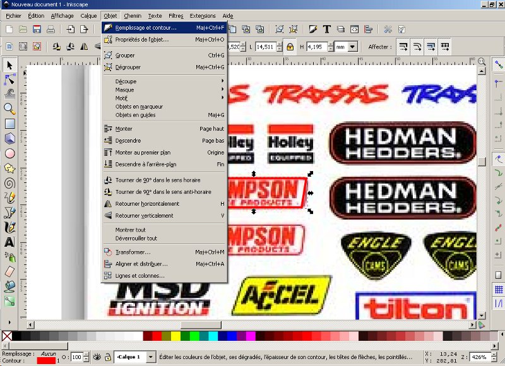The height and width of the screenshot is (366, 505).
Task: Select the Spiral tool
Action: pyautogui.click(x=9, y=183)
